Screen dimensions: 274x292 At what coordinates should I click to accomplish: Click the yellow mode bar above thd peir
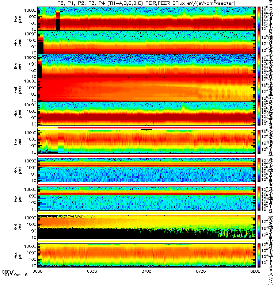(x=146, y=213)
